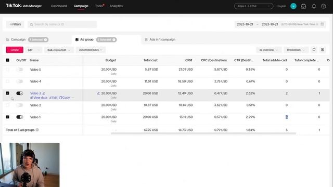Clear the Campaign tab selected filter

click(45, 39)
